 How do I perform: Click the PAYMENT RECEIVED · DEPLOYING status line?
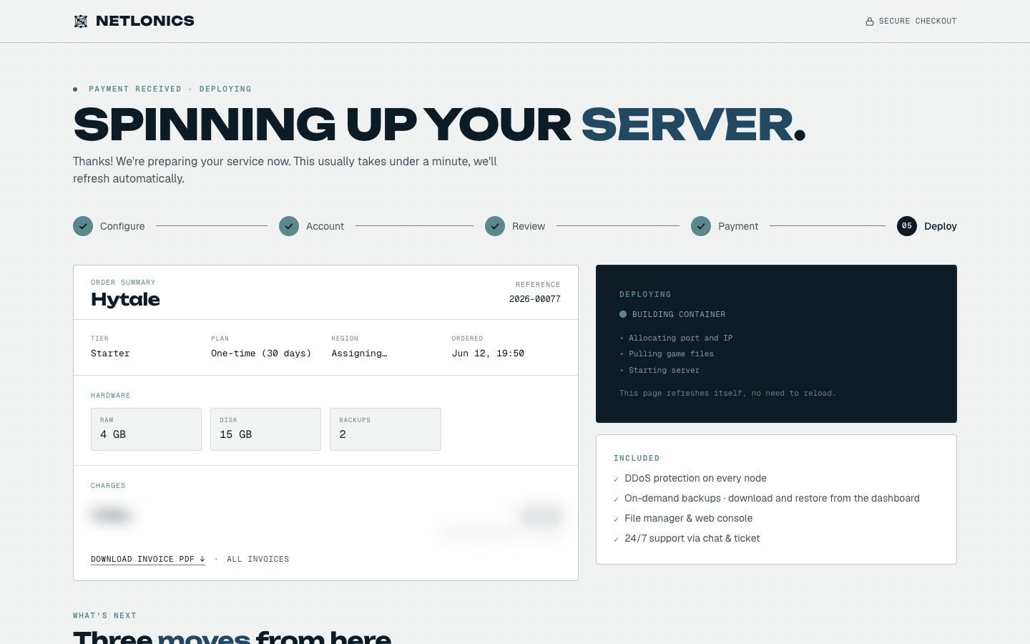(x=170, y=89)
